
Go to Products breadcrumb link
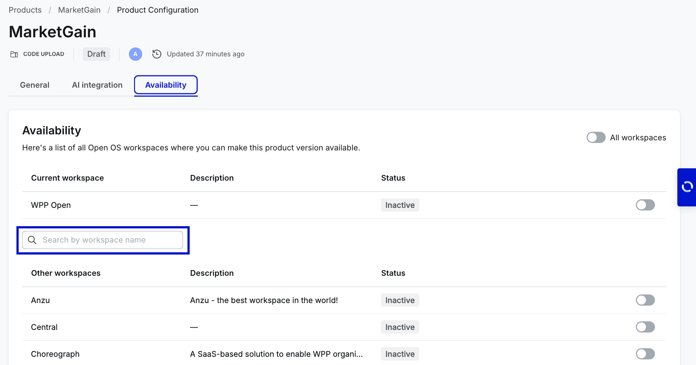tap(25, 10)
